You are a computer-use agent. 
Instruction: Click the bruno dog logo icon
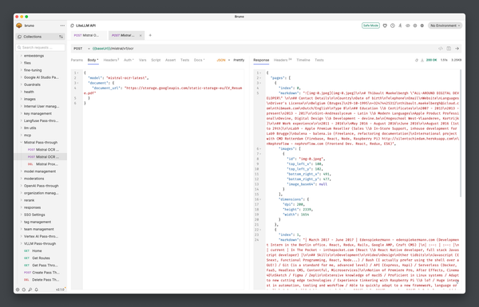(x=19, y=26)
